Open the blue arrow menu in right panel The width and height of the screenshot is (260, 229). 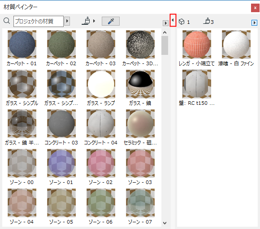click(254, 22)
